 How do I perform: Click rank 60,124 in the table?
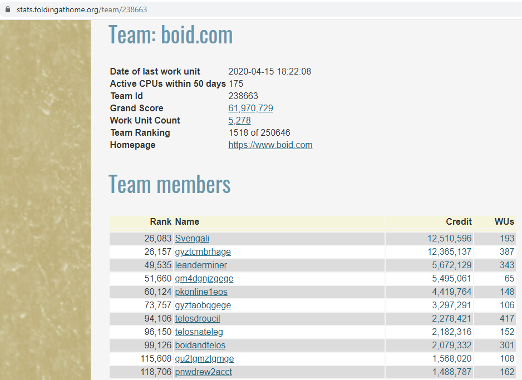158,292
